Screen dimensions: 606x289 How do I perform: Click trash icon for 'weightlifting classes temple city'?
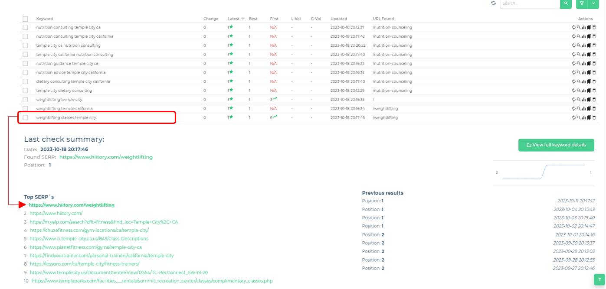coord(594,118)
